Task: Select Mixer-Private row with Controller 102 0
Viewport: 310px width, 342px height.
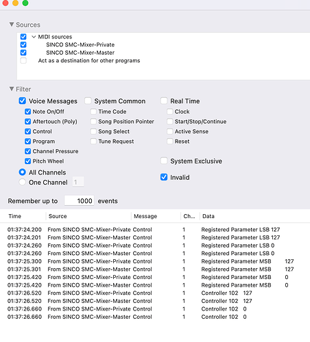Action: [x=155, y=309]
